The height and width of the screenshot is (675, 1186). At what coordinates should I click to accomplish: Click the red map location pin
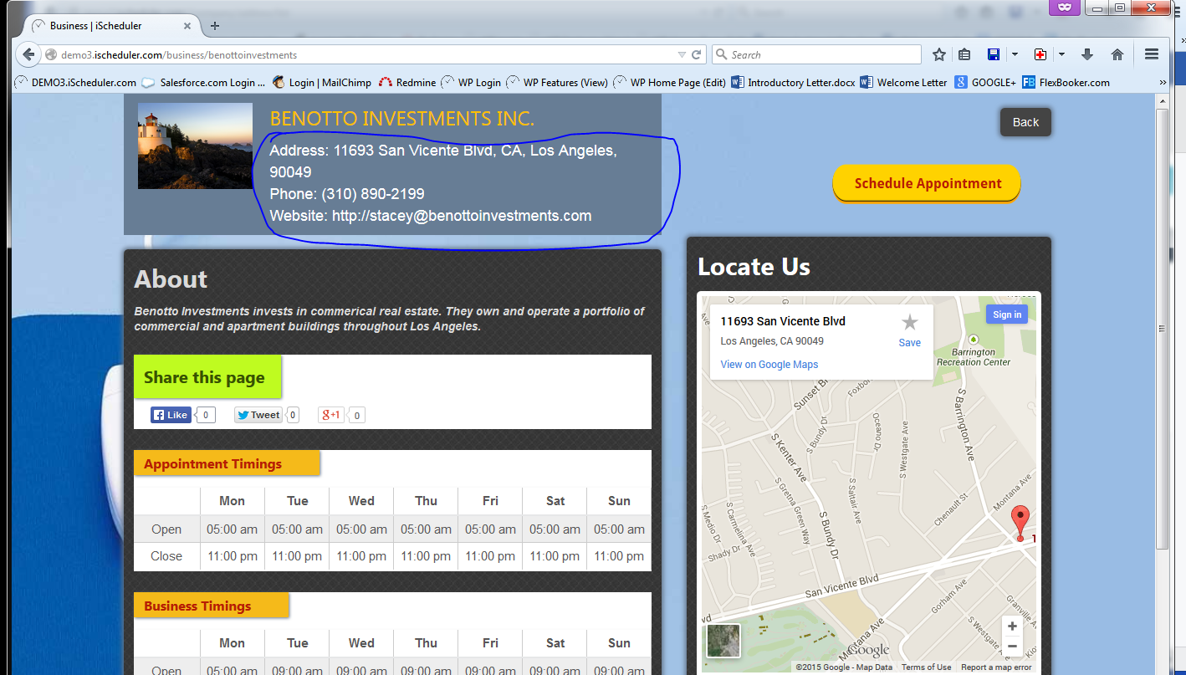pos(1020,524)
